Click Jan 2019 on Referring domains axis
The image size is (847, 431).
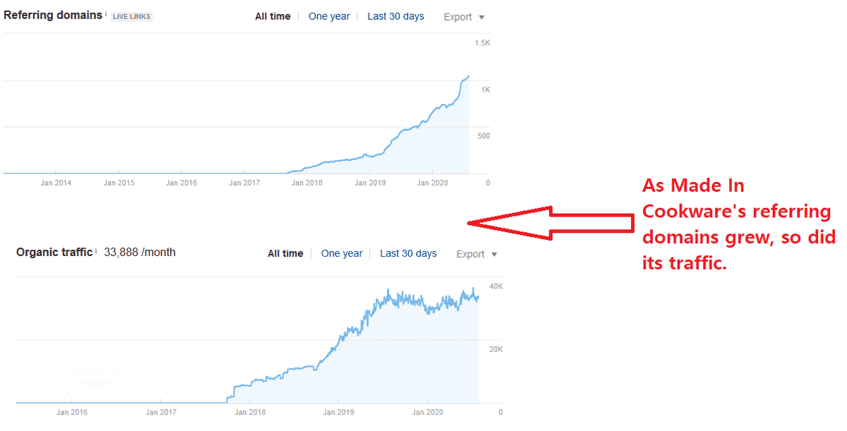click(x=370, y=183)
